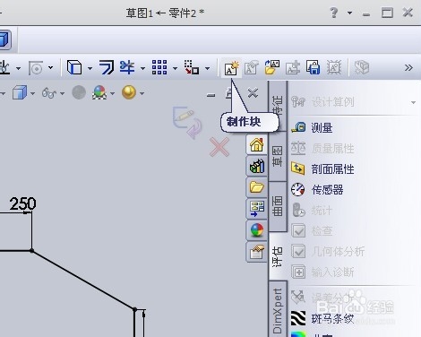This screenshot has height=337, width=421.
Task: Click the Display Style cube icon
Action: click(x=20, y=92)
